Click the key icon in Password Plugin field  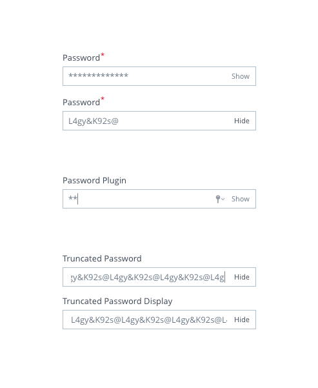[217, 199]
